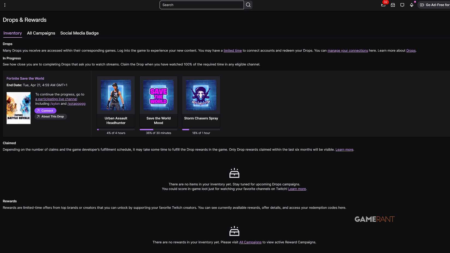The image size is (450, 253).
Task: Click the Turbo icon on the Go Ad-Free button
Action: [422, 5]
